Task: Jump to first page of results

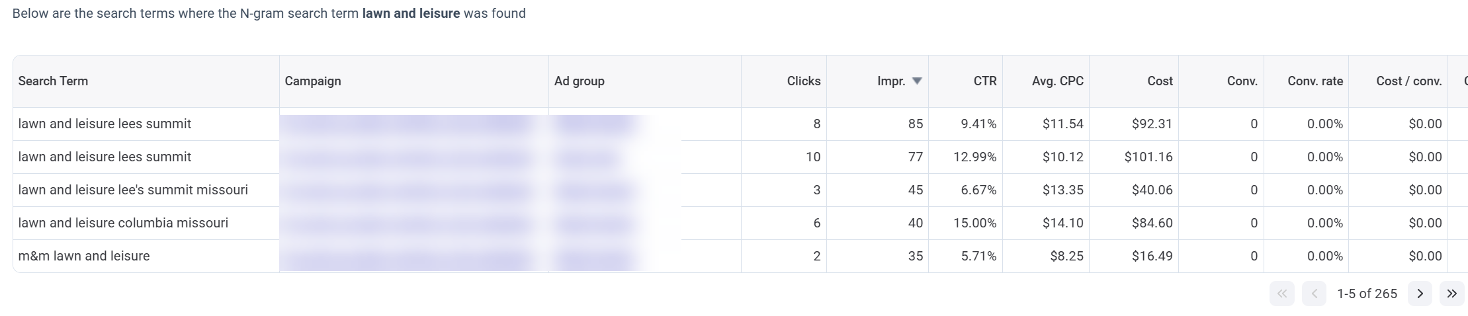Action: (1281, 294)
